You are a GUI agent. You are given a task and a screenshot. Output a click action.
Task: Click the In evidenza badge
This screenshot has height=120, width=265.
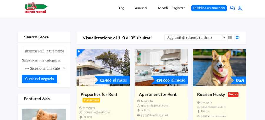(x=91, y=100)
